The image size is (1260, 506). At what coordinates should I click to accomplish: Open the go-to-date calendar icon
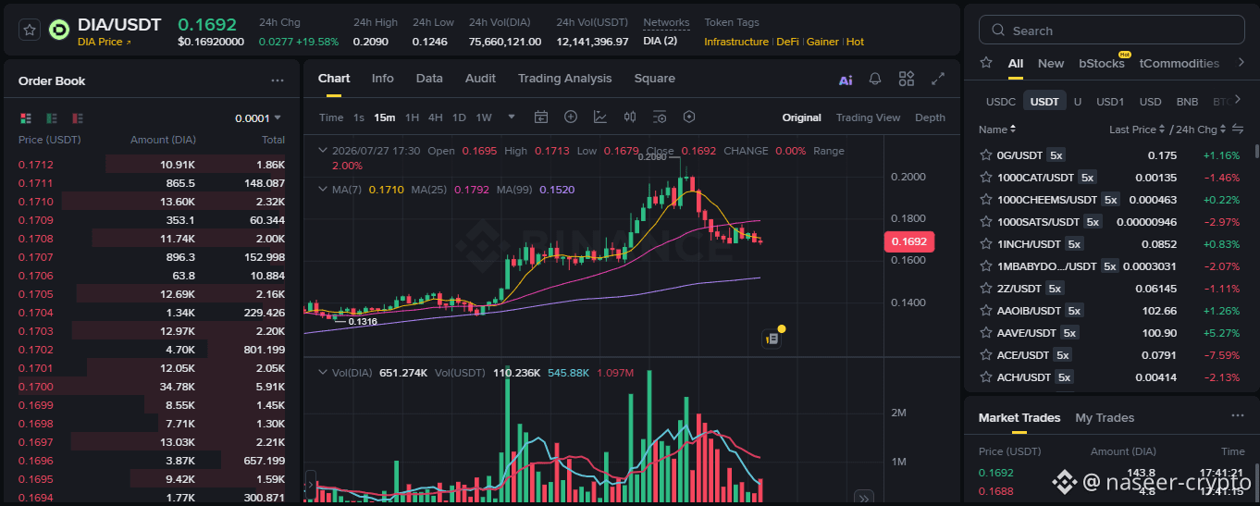tap(541, 117)
